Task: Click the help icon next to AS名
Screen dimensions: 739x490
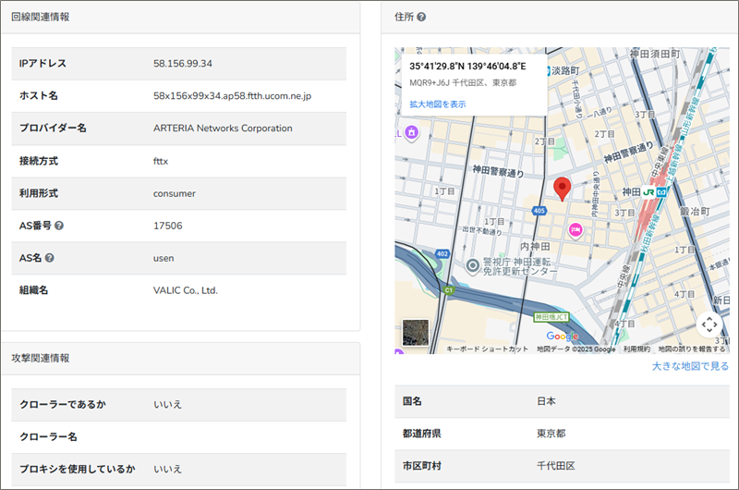Action: [x=50, y=258]
